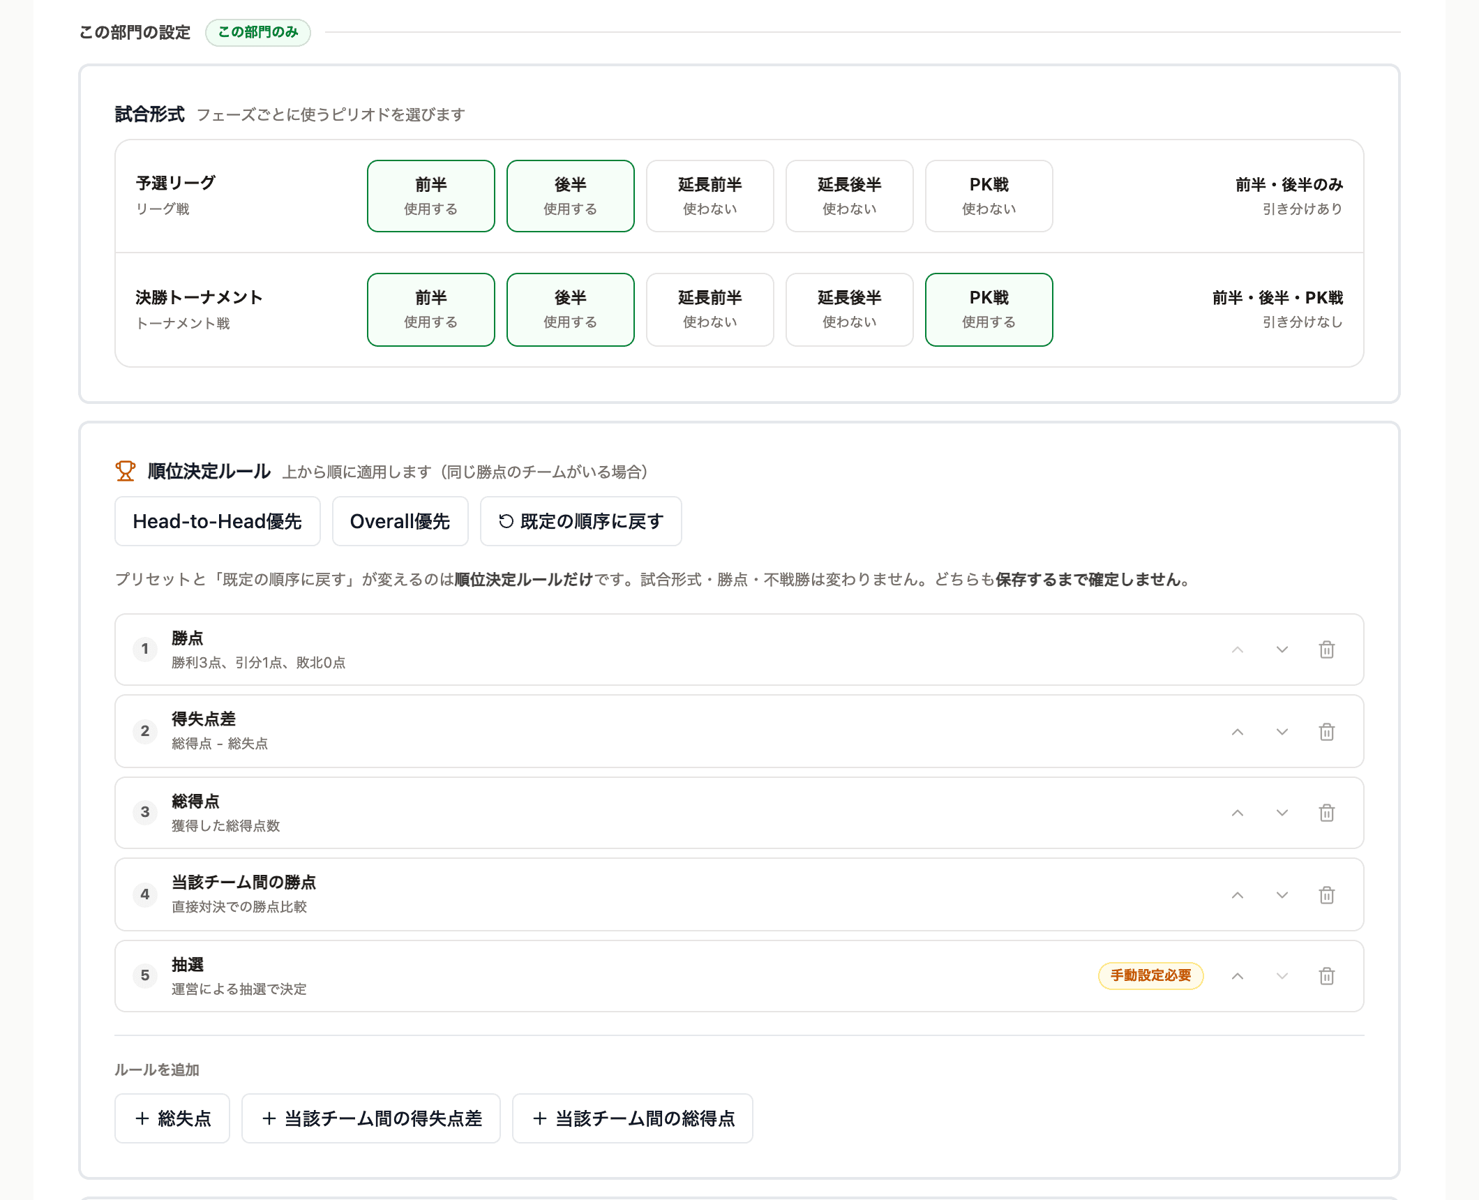This screenshot has height=1200, width=1479.
Task: Add the 総失点 rule
Action: [x=172, y=1118]
